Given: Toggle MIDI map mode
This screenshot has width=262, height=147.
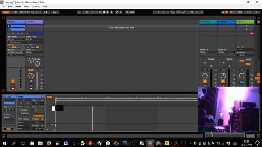Looking at the screenshot, I should 240,12.
